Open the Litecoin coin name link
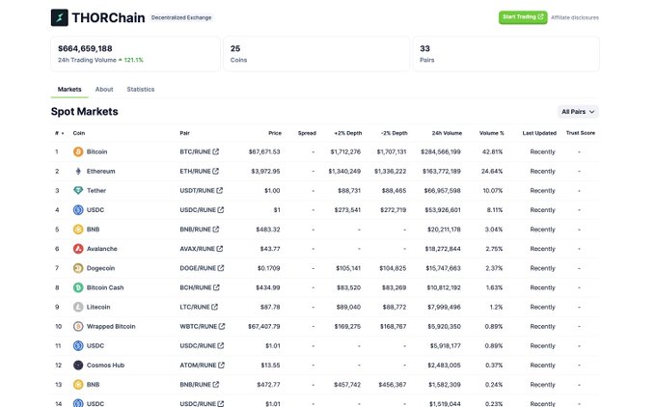This screenshot has width=656, height=407. (x=98, y=307)
